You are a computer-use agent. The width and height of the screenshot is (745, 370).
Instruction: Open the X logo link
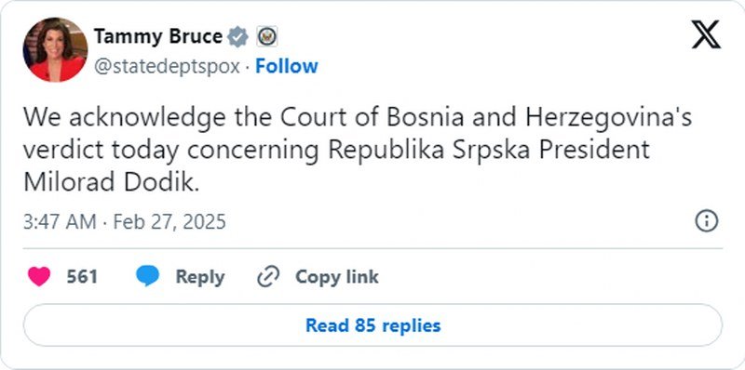pyautogui.click(x=706, y=34)
